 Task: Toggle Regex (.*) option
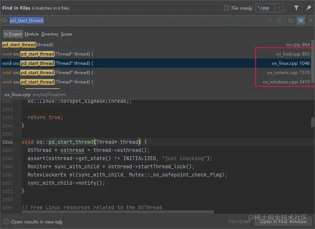tap(311, 20)
